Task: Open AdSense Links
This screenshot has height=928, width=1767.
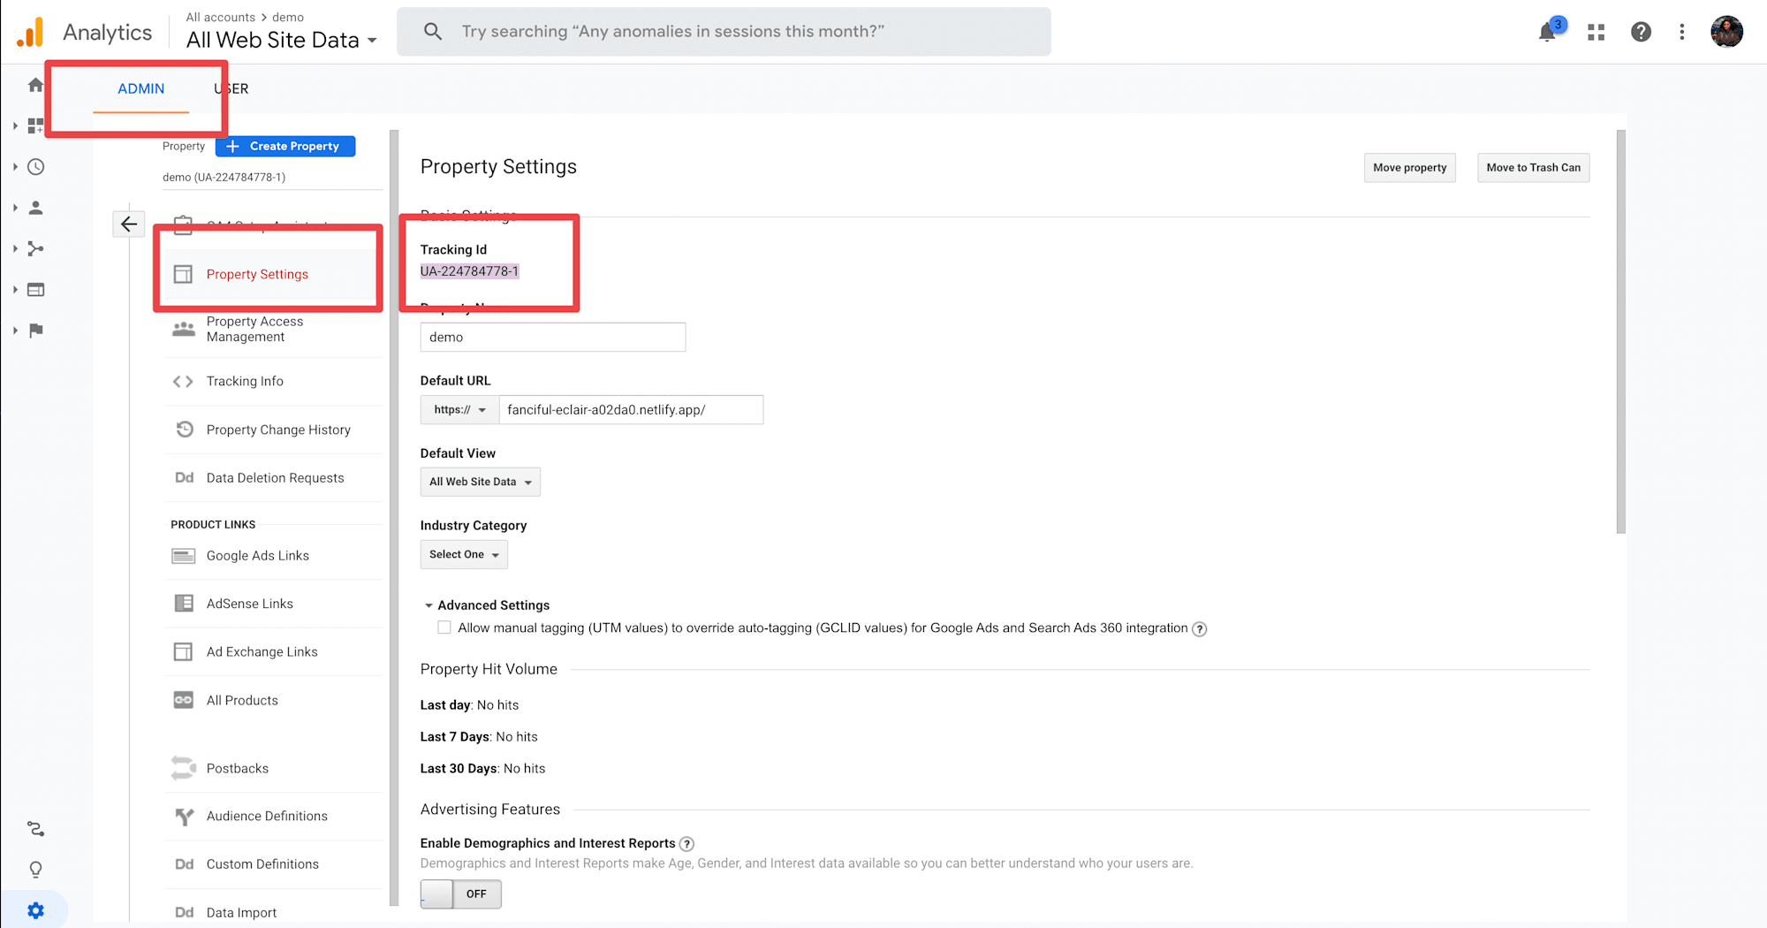Action: click(274, 604)
